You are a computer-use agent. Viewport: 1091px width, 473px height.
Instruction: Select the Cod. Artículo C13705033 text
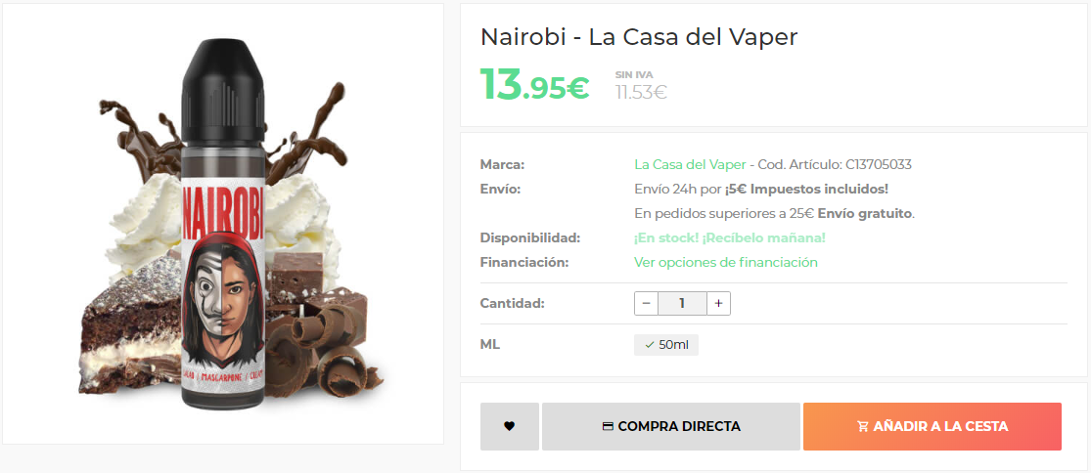pos(835,164)
